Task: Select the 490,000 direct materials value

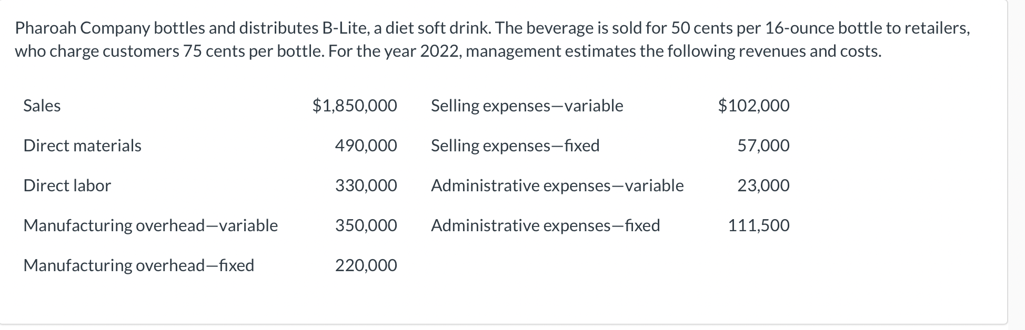Action: point(366,146)
